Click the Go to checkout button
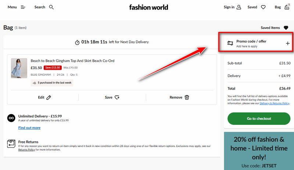Image resolution: width=294 pixels, height=170 pixels. [x=259, y=119]
